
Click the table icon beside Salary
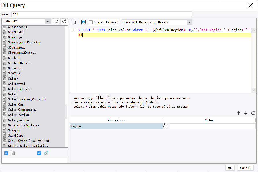[5, 79]
